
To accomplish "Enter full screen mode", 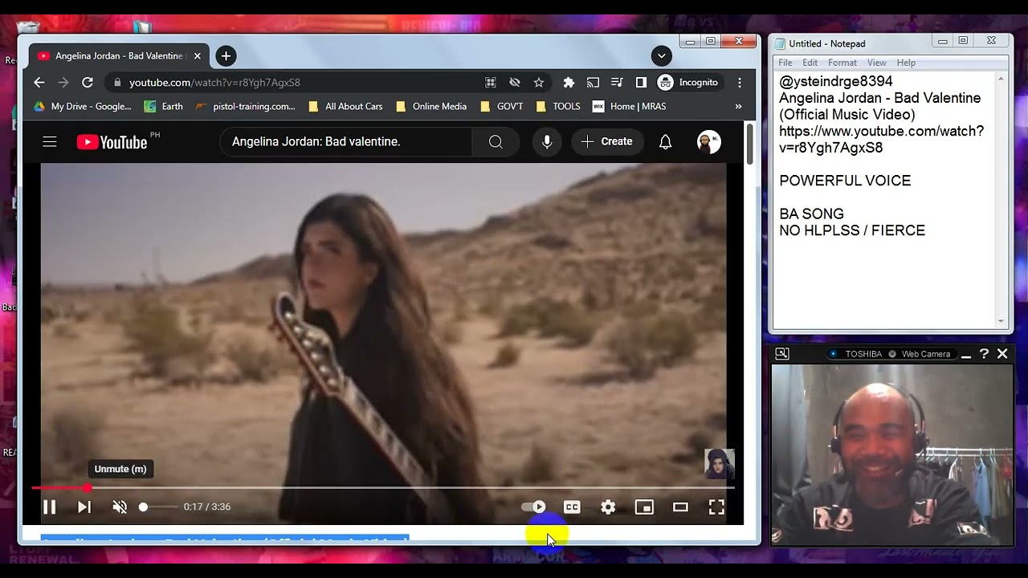I will [x=716, y=507].
